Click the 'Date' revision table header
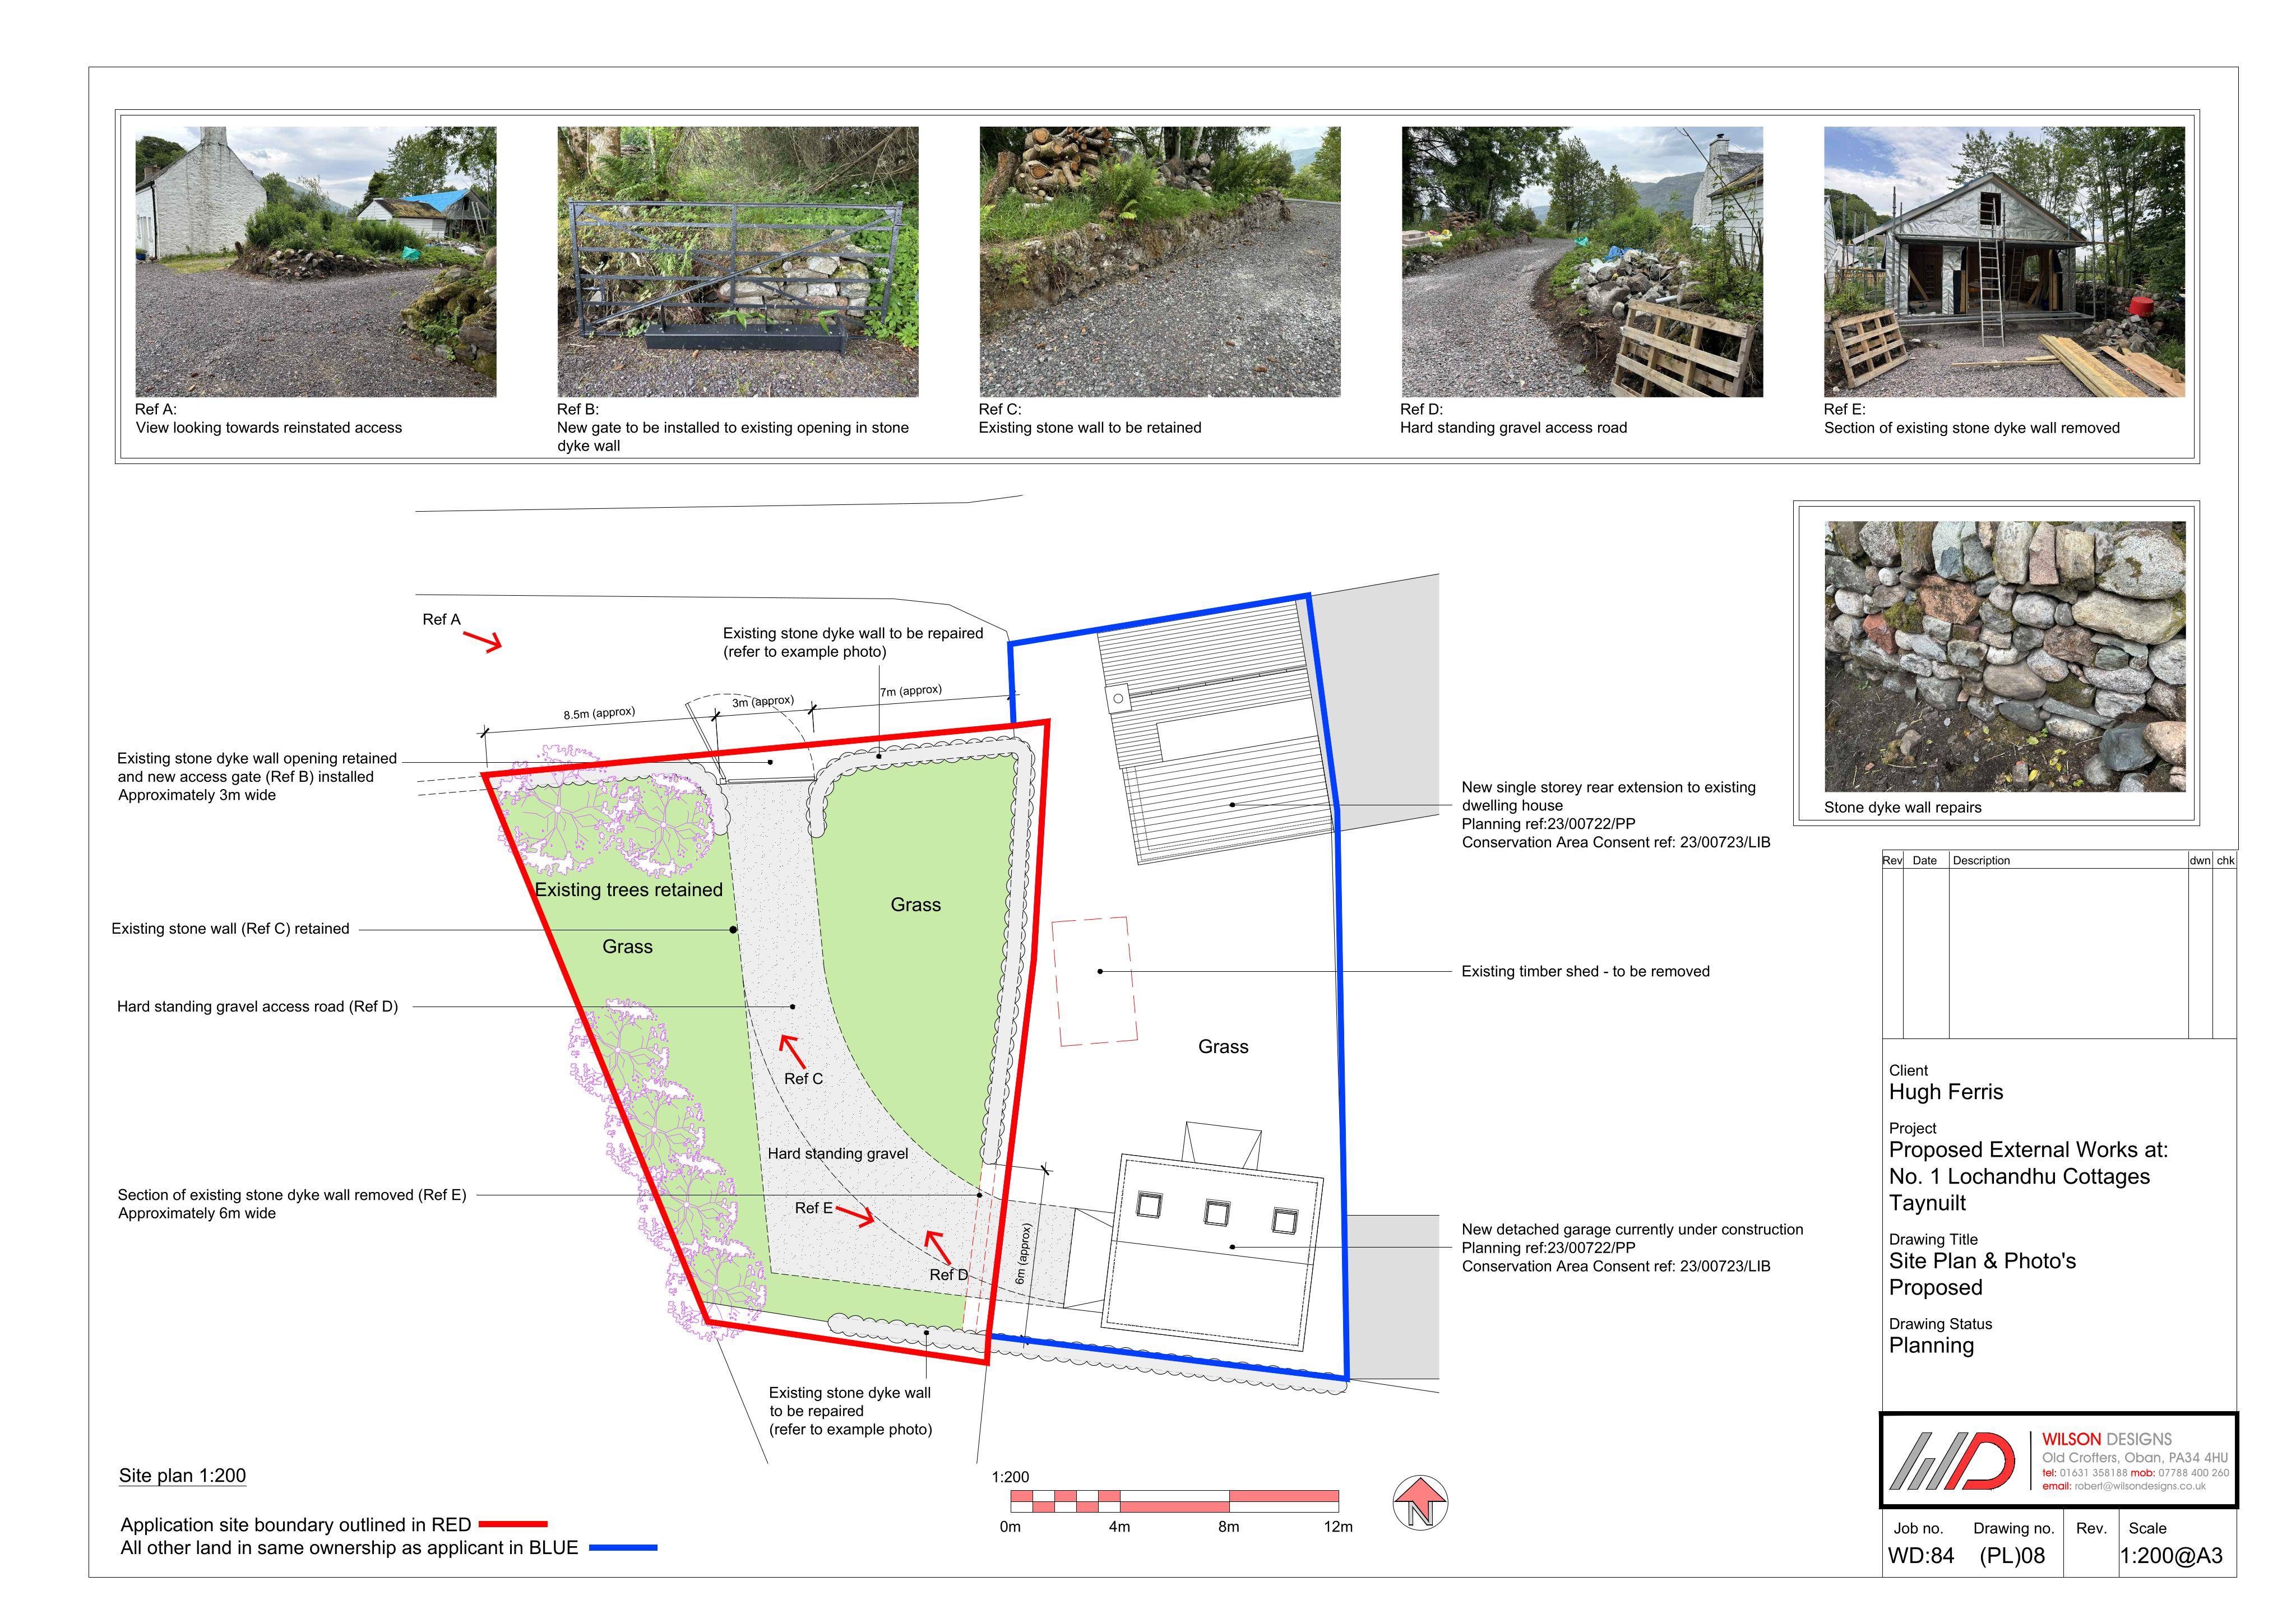2296x1623 pixels. pyautogui.click(x=1924, y=860)
